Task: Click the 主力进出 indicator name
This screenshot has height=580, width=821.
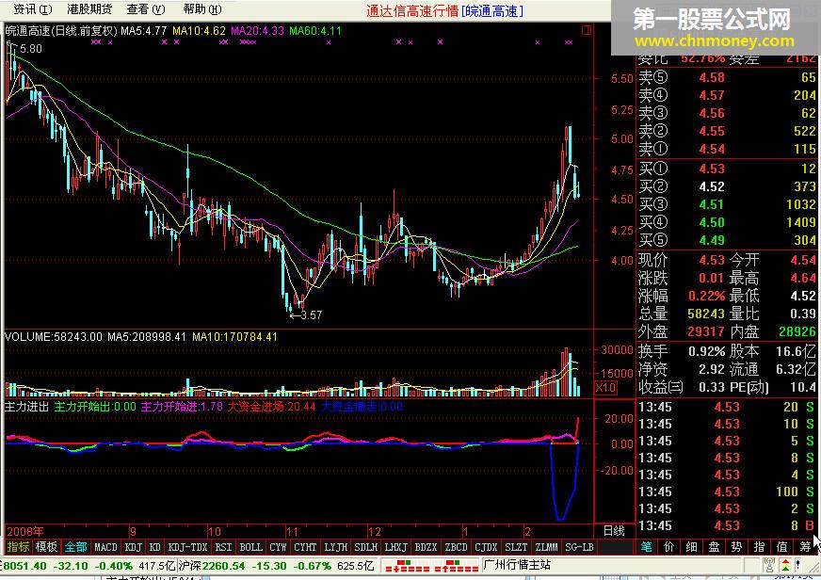Action: 26,406
